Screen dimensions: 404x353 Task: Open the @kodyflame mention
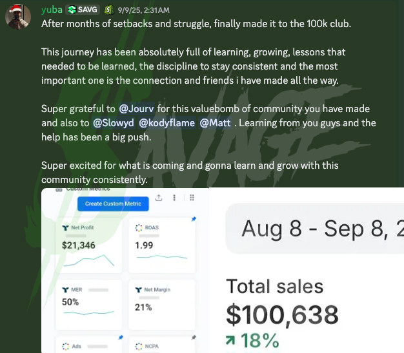167,123
